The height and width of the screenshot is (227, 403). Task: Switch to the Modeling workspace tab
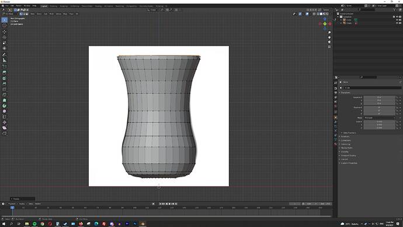tap(54, 6)
